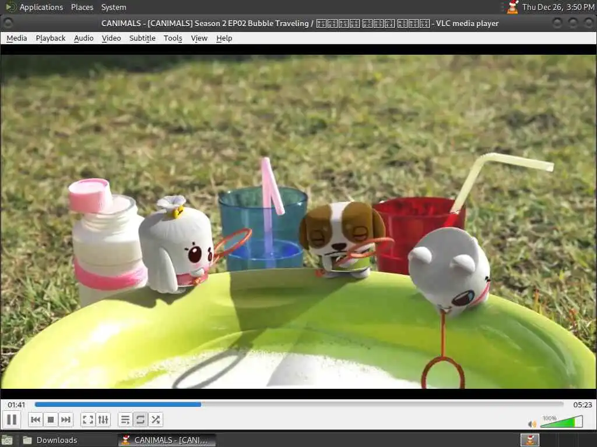Open the Places system menu
597x447 pixels.
[82, 7]
